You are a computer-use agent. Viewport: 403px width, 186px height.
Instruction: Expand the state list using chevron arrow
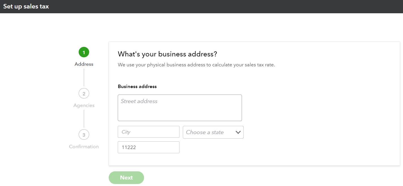(238, 132)
